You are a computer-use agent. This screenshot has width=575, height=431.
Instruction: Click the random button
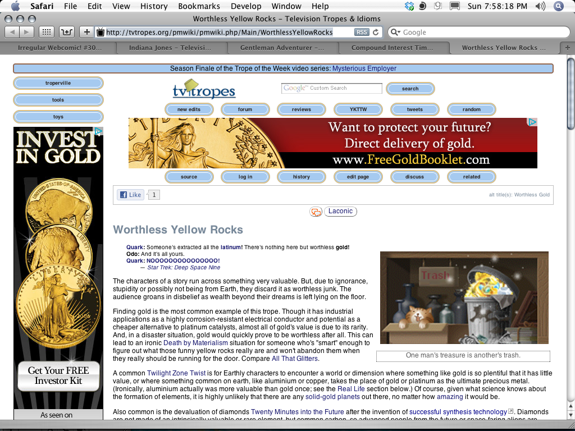(x=471, y=109)
